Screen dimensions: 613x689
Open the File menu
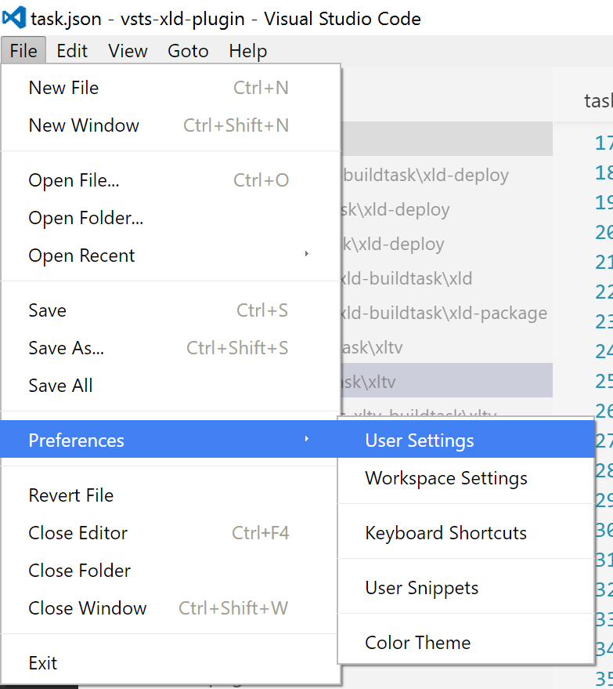click(23, 50)
